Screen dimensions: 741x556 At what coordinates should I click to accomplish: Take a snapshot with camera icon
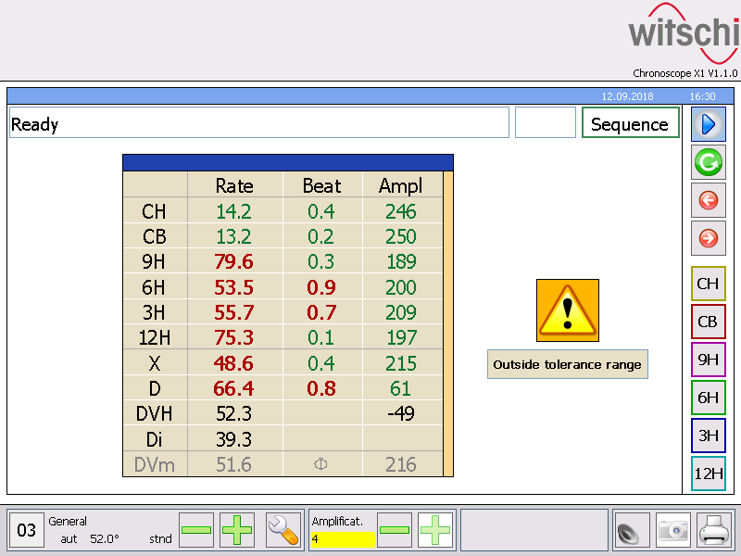click(x=673, y=530)
